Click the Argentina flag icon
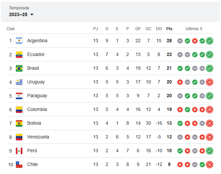The width and height of the screenshot is (221, 174). coord(19,41)
